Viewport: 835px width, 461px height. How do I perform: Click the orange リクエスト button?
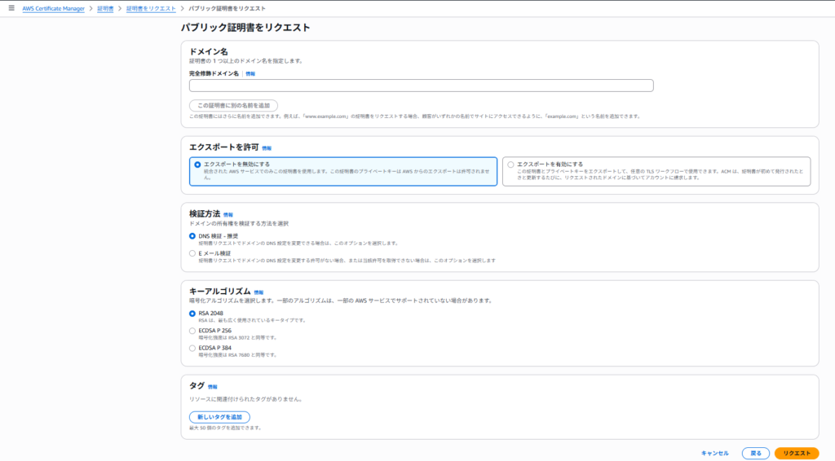[796, 453]
